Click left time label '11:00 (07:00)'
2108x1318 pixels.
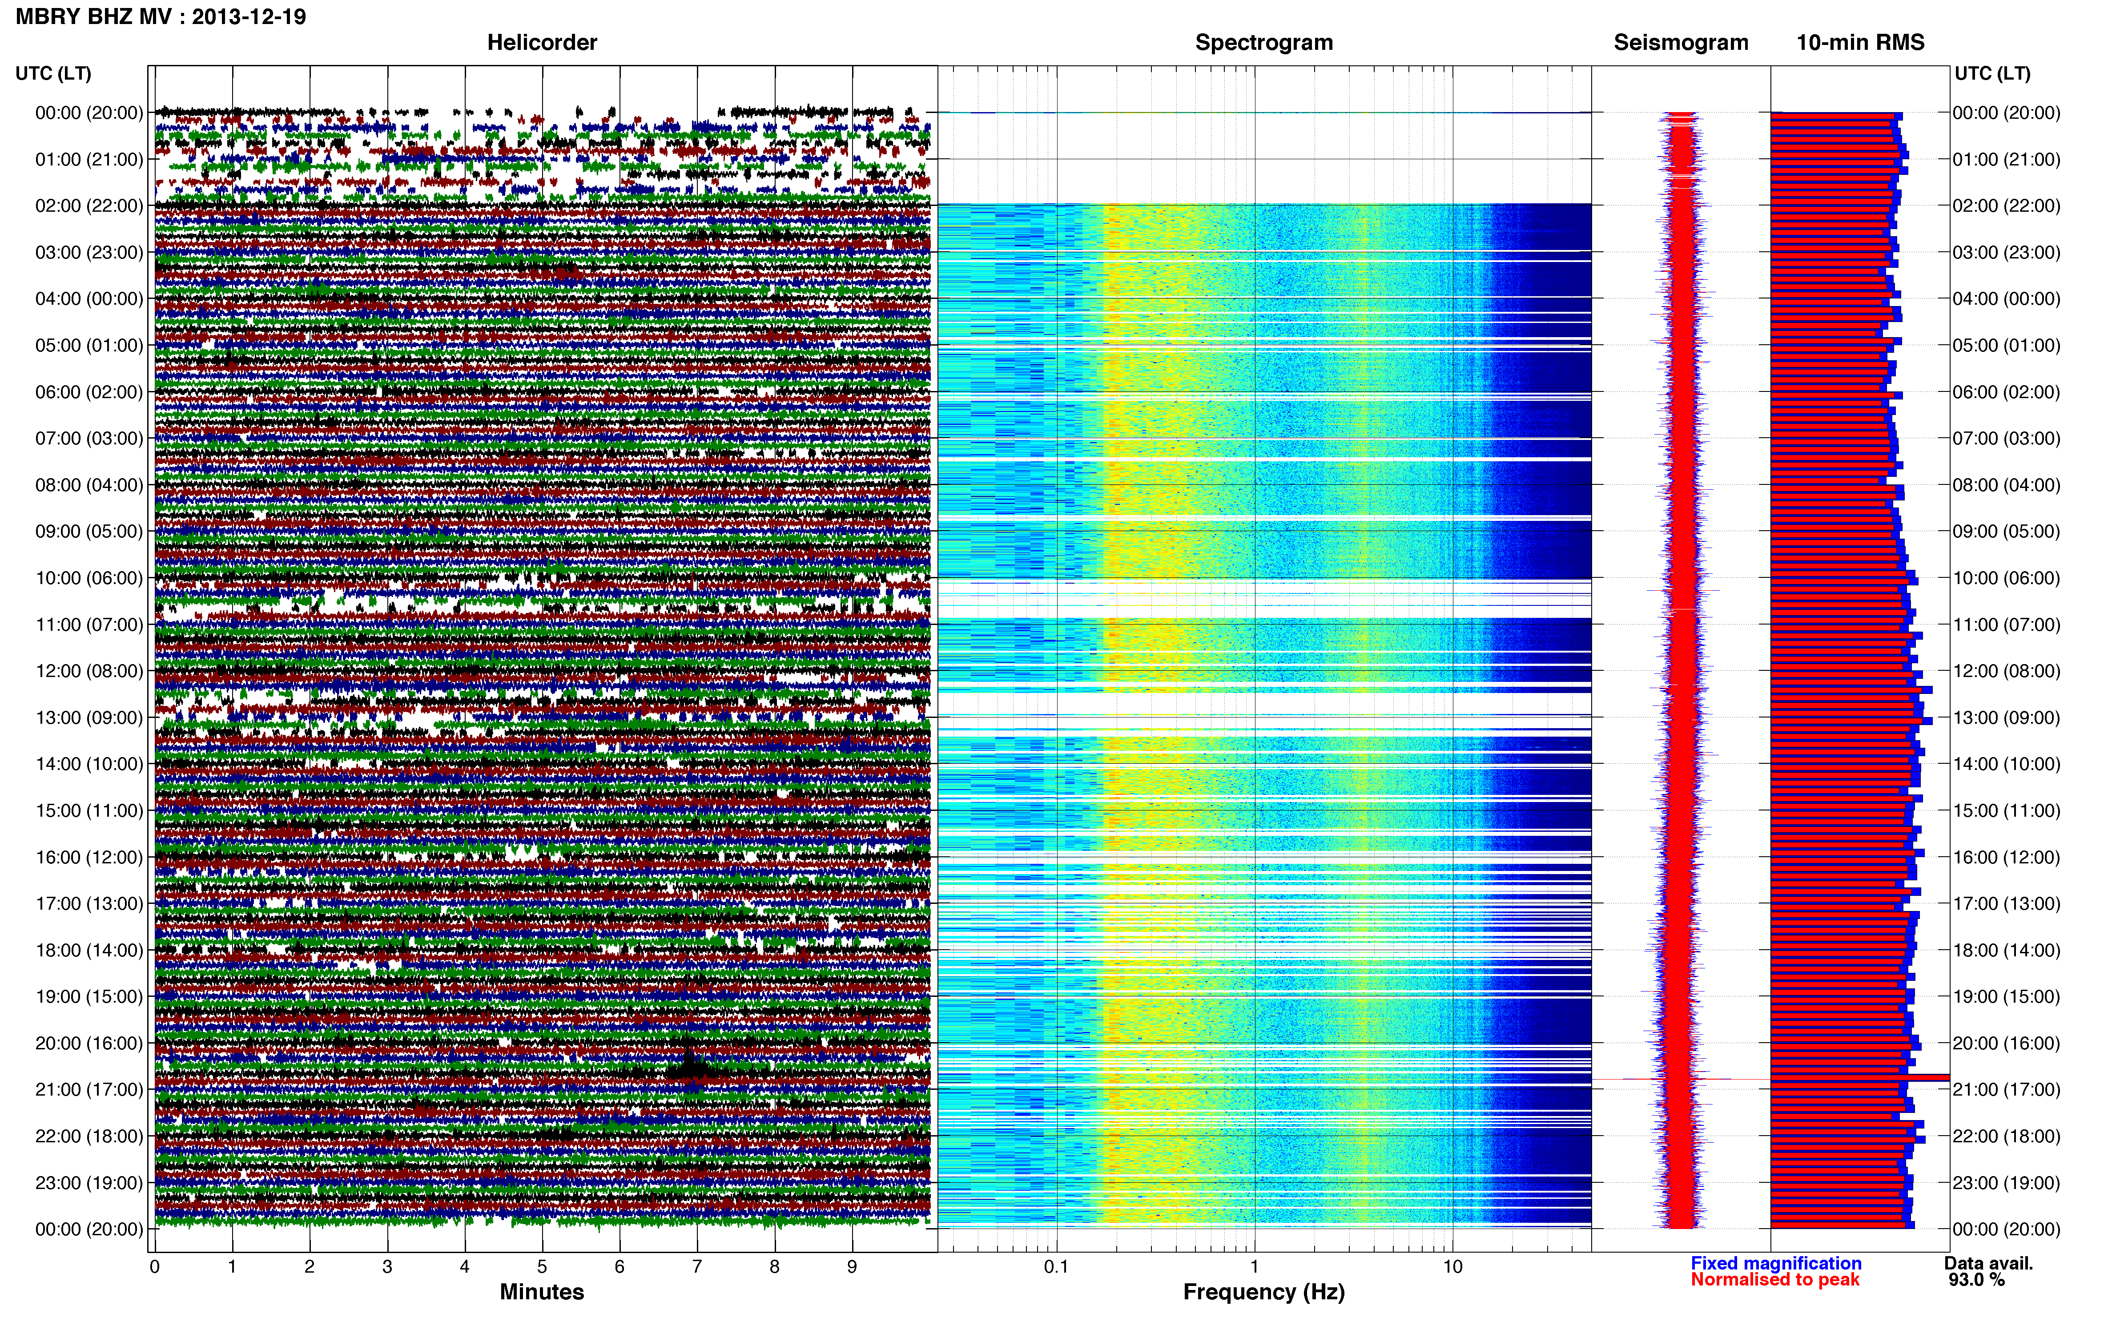[89, 625]
